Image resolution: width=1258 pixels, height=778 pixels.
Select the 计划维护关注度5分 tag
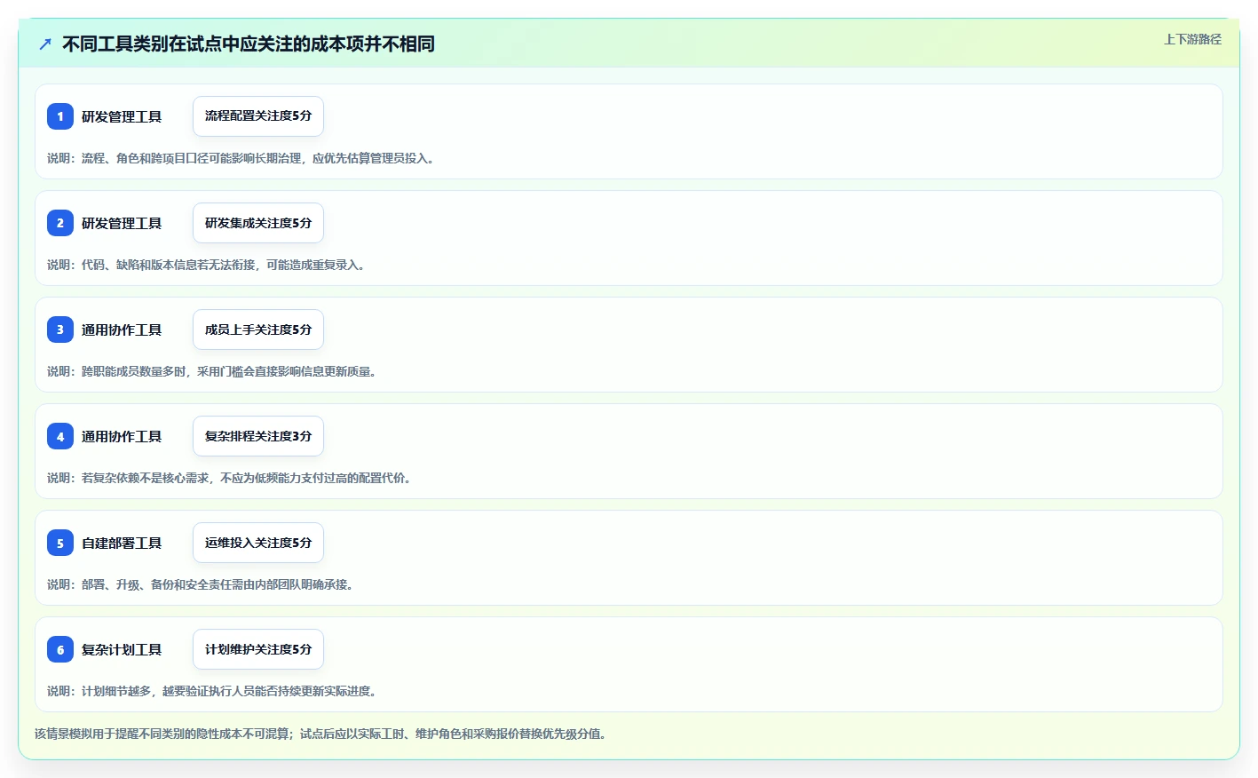click(x=258, y=649)
